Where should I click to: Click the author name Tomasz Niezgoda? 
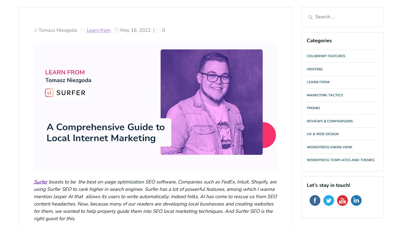point(58,30)
